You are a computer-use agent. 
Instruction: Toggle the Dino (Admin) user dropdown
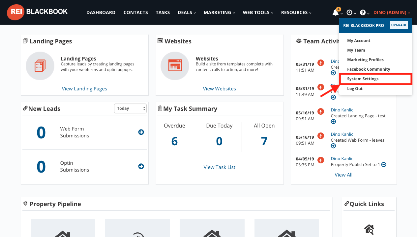pyautogui.click(x=392, y=12)
